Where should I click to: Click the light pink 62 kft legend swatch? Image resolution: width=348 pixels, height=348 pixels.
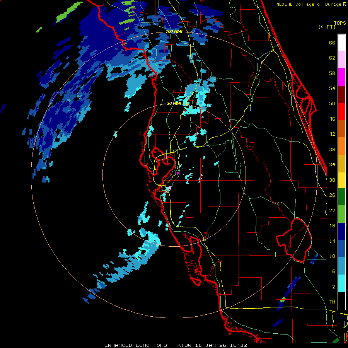pos(341,60)
